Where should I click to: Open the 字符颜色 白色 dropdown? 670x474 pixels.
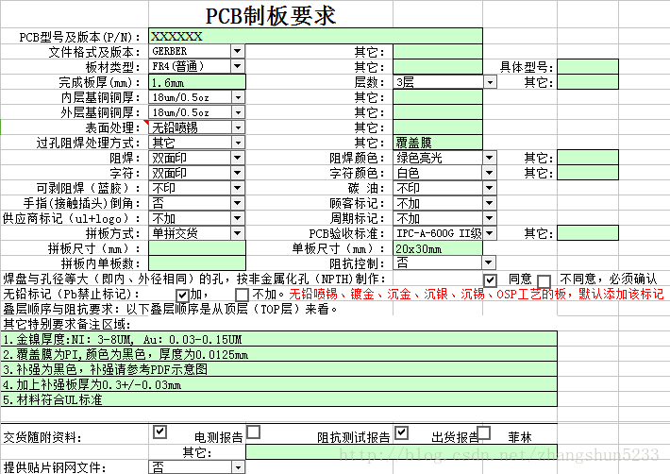click(x=490, y=173)
